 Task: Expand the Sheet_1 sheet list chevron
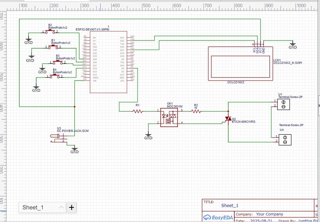point(61,207)
